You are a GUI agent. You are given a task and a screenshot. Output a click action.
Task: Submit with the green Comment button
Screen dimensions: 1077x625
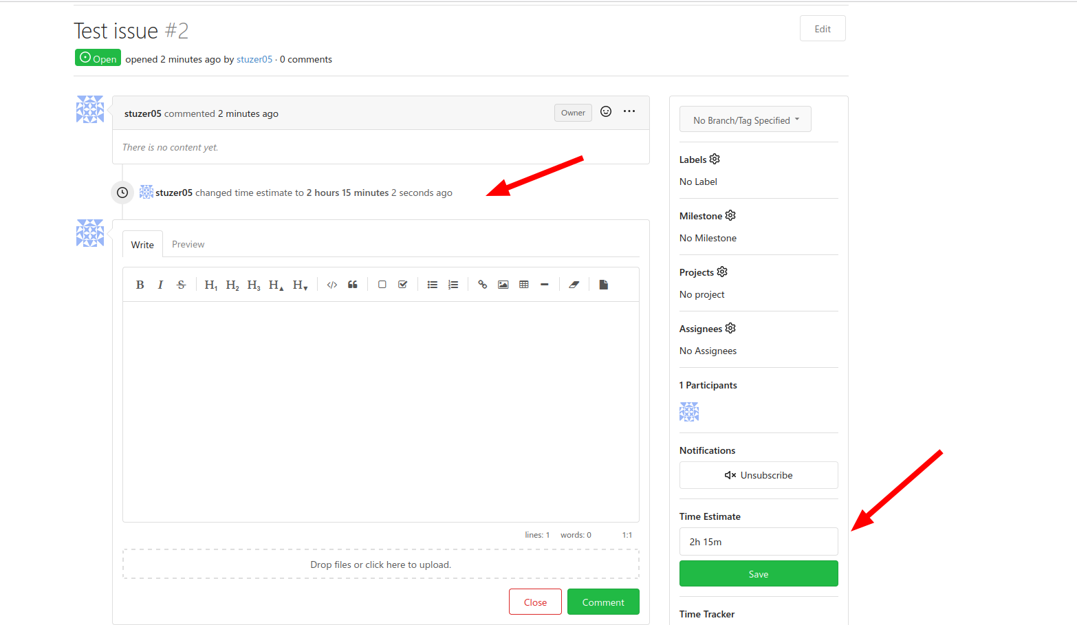tap(603, 602)
